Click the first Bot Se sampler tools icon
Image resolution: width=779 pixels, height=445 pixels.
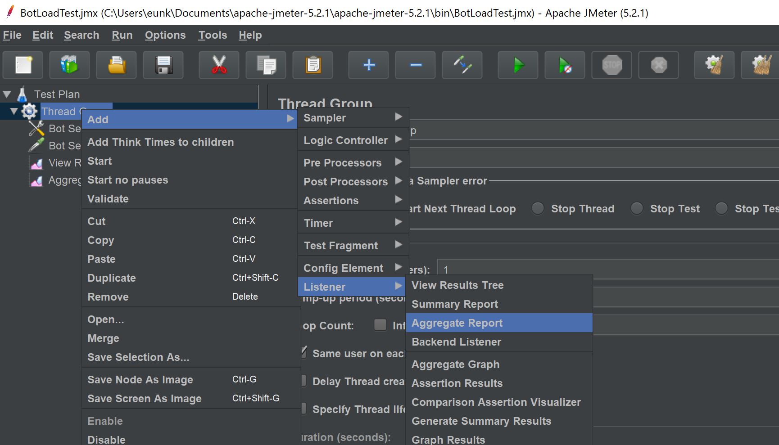click(36, 128)
